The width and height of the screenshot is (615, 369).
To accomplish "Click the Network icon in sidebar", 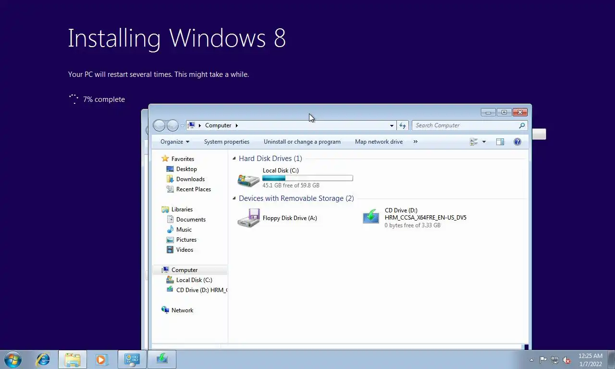I will pyautogui.click(x=165, y=310).
